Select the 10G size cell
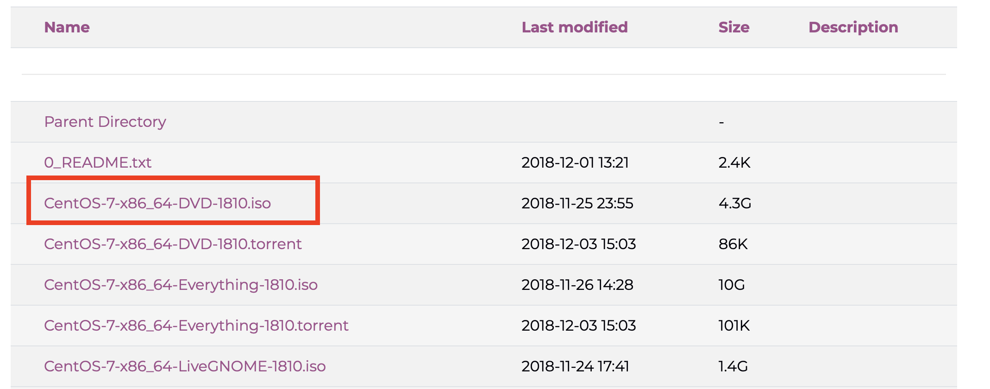The height and width of the screenshot is (389, 990). 732,285
